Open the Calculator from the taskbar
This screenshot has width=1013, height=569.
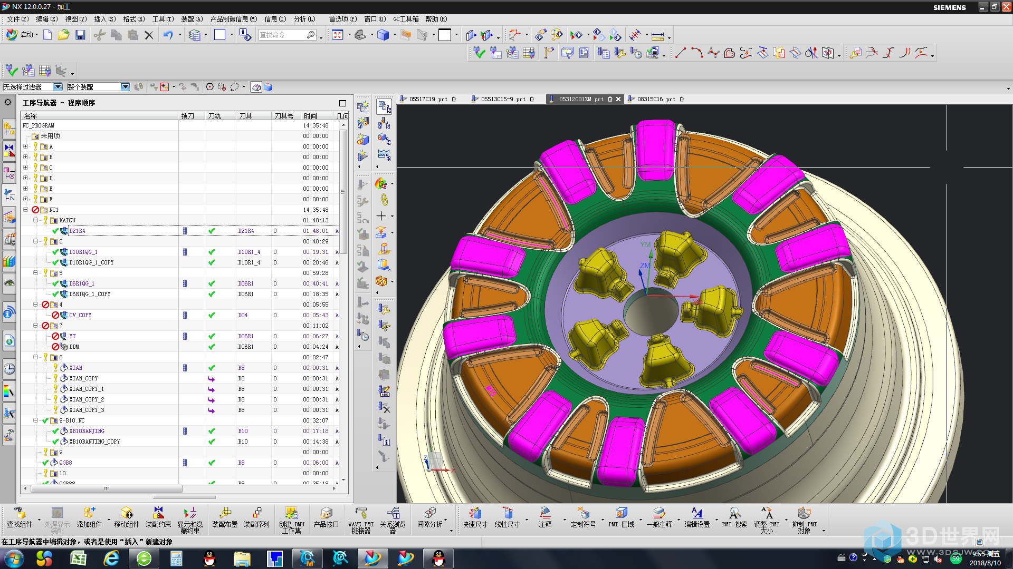176,558
